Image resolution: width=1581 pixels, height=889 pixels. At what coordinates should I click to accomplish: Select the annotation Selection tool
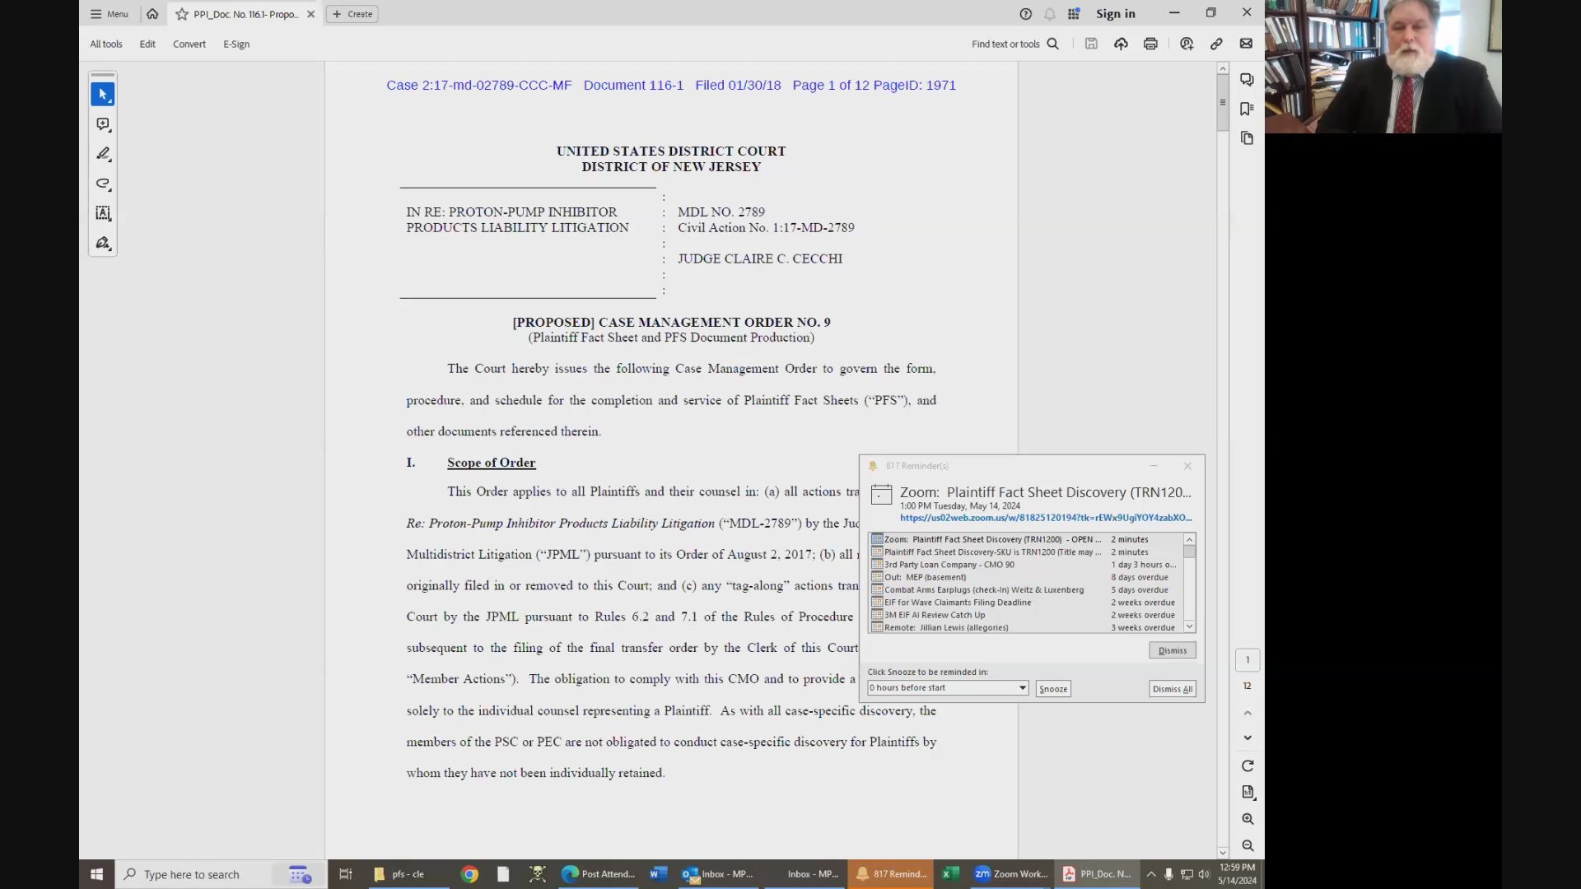[x=103, y=94]
